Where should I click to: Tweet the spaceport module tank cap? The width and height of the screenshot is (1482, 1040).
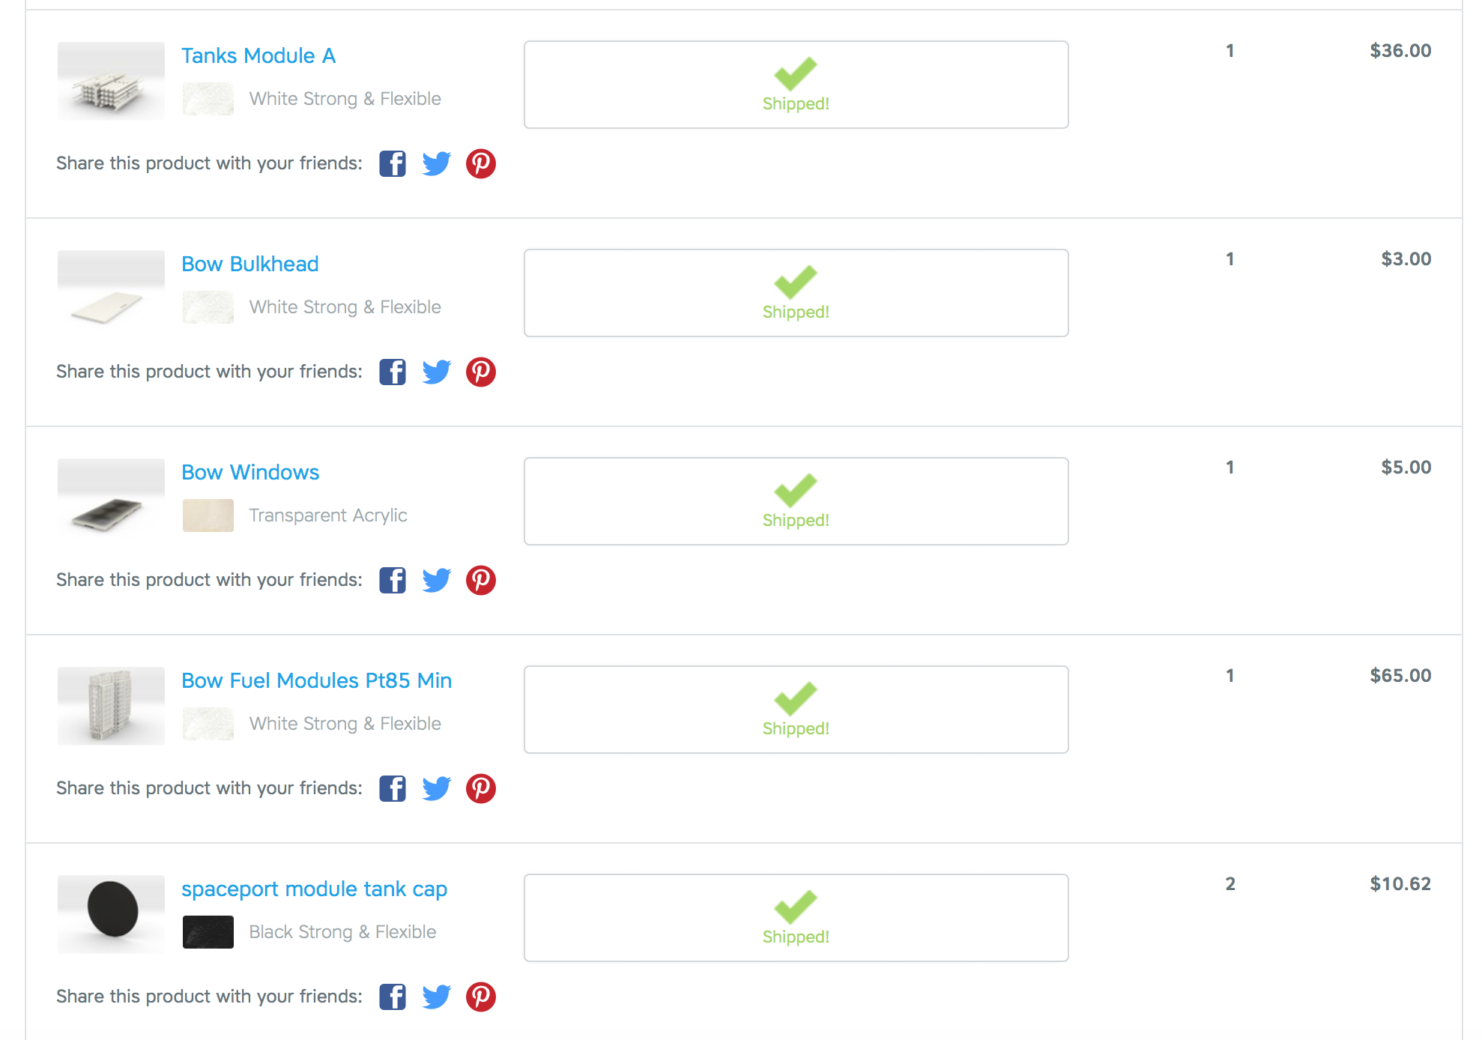point(437,997)
